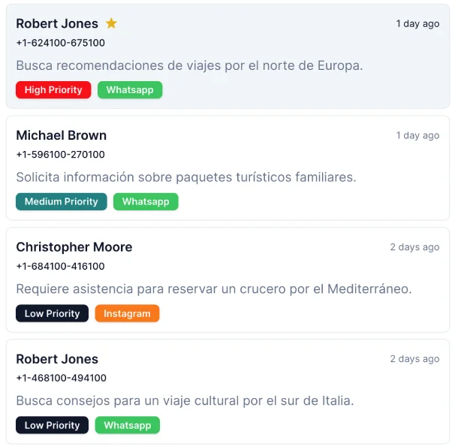The width and height of the screenshot is (455, 447).
Task: Click the timestamp on Michael Brown's card
Action: pos(417,135)
